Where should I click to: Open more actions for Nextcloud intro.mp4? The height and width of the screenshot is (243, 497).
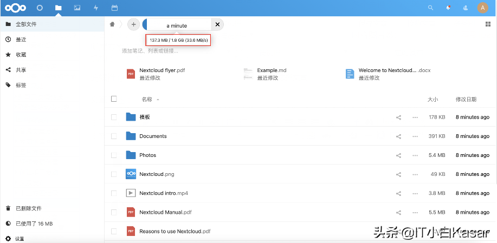coord(415,193)
